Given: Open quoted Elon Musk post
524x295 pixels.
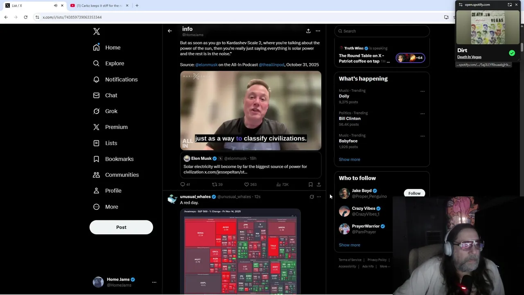Looking at the screenshot, I should (251, 166).
